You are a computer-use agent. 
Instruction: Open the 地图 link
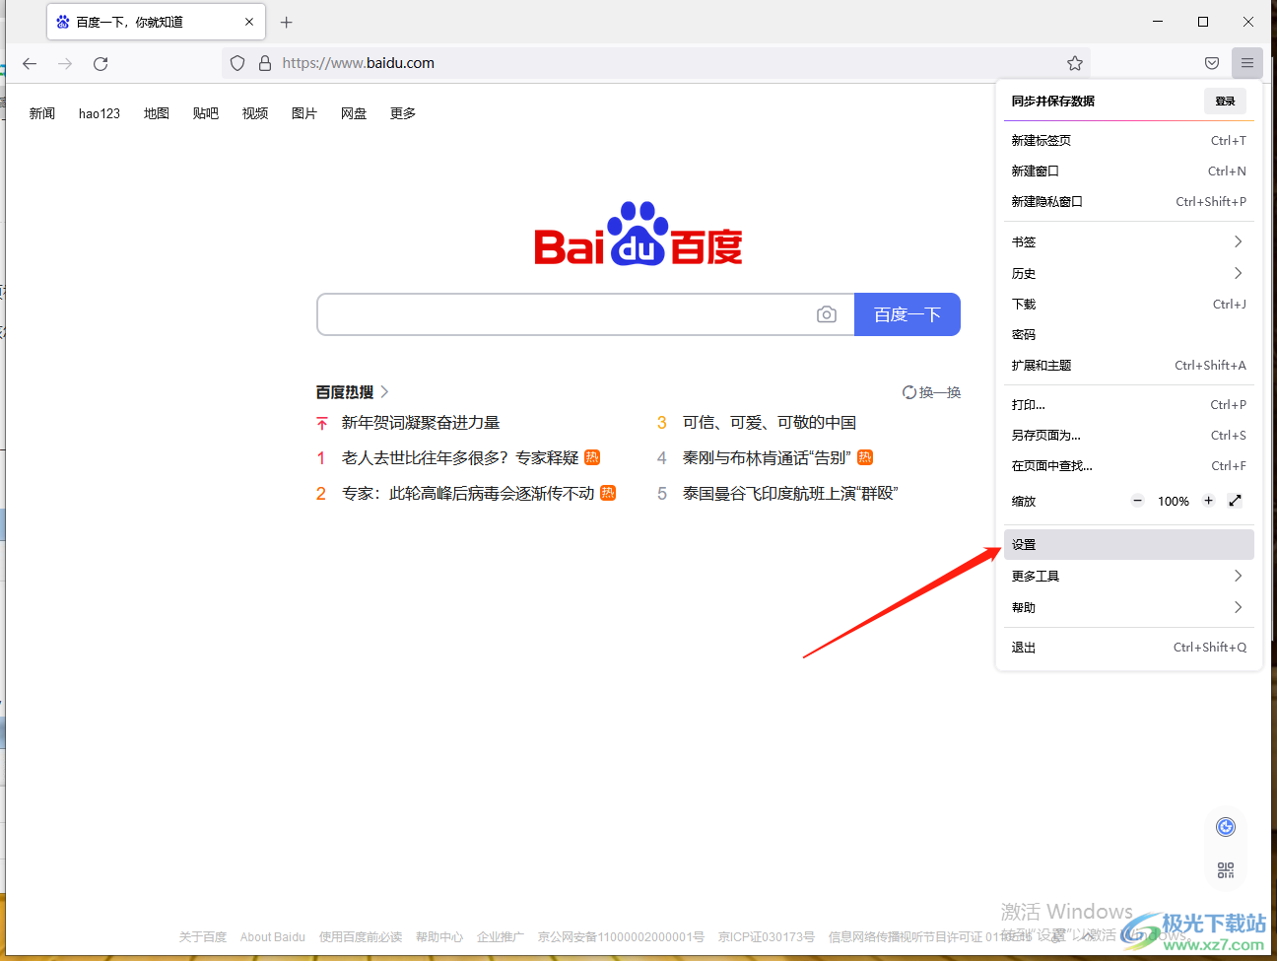[157, 113]
